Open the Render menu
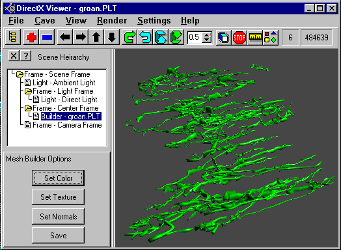Image resolution: width=341 pixels, height=250 pixels. click(x=112, y=21)
